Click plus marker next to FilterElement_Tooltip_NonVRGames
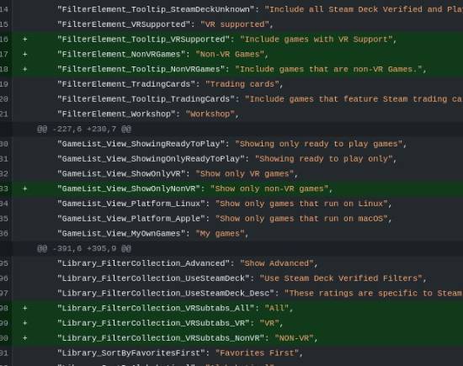463x366 pixels. 25,69
